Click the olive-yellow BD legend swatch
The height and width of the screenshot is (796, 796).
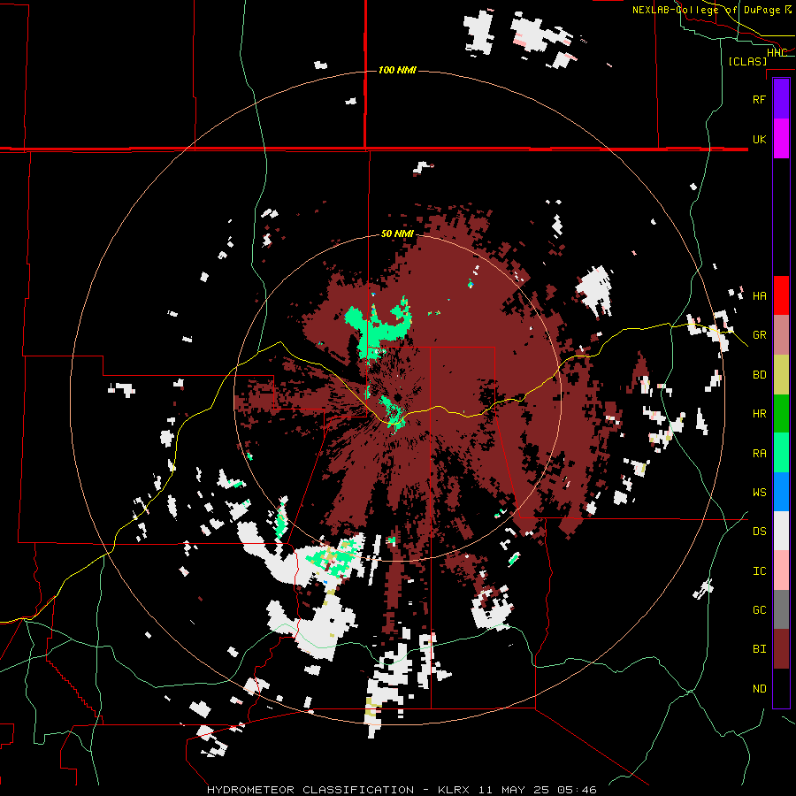pyautogui.click(x=781, y=375)
